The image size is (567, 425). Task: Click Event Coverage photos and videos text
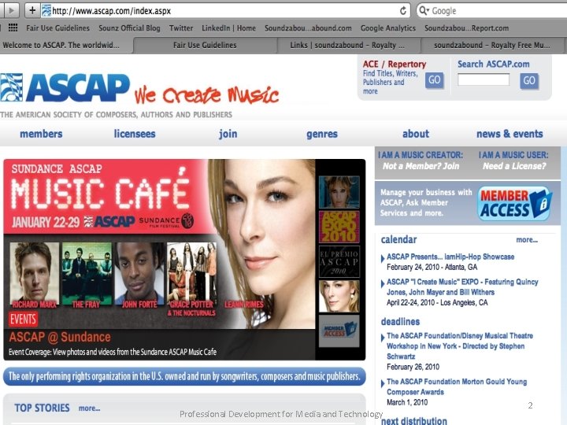113,352
